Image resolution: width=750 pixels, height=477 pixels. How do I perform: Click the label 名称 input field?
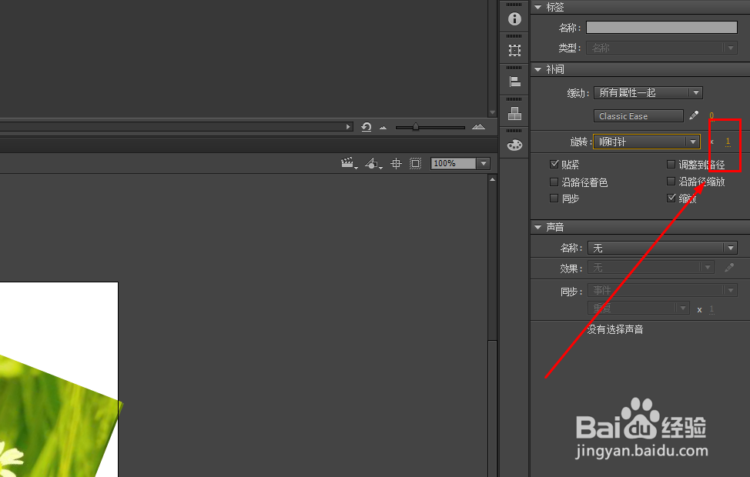point(661,27)
